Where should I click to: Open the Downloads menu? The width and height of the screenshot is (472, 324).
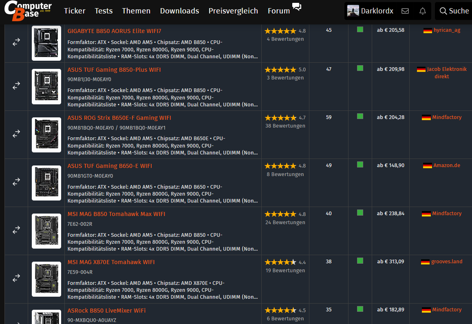tap(179, 11)
